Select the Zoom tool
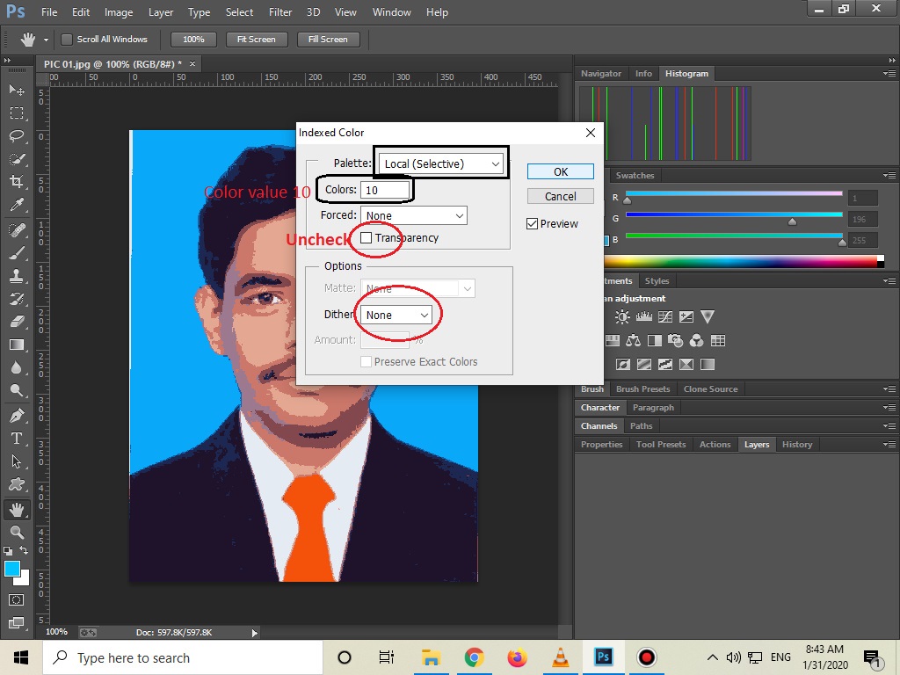The width and height of the screenshot is (900, 675). point(18,532)
